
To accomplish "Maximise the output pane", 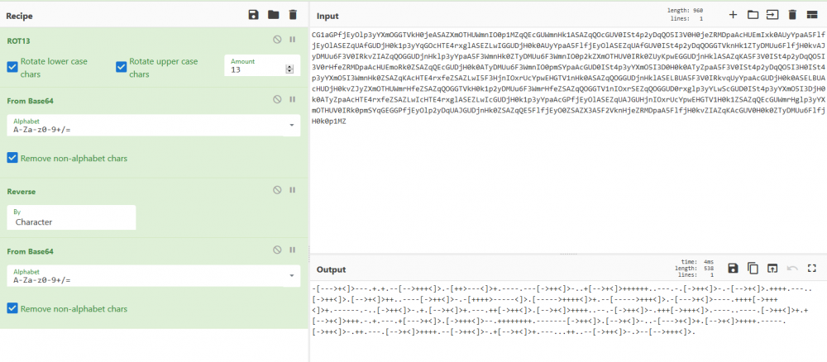I will pyautogui.click(x=811, y=269).
